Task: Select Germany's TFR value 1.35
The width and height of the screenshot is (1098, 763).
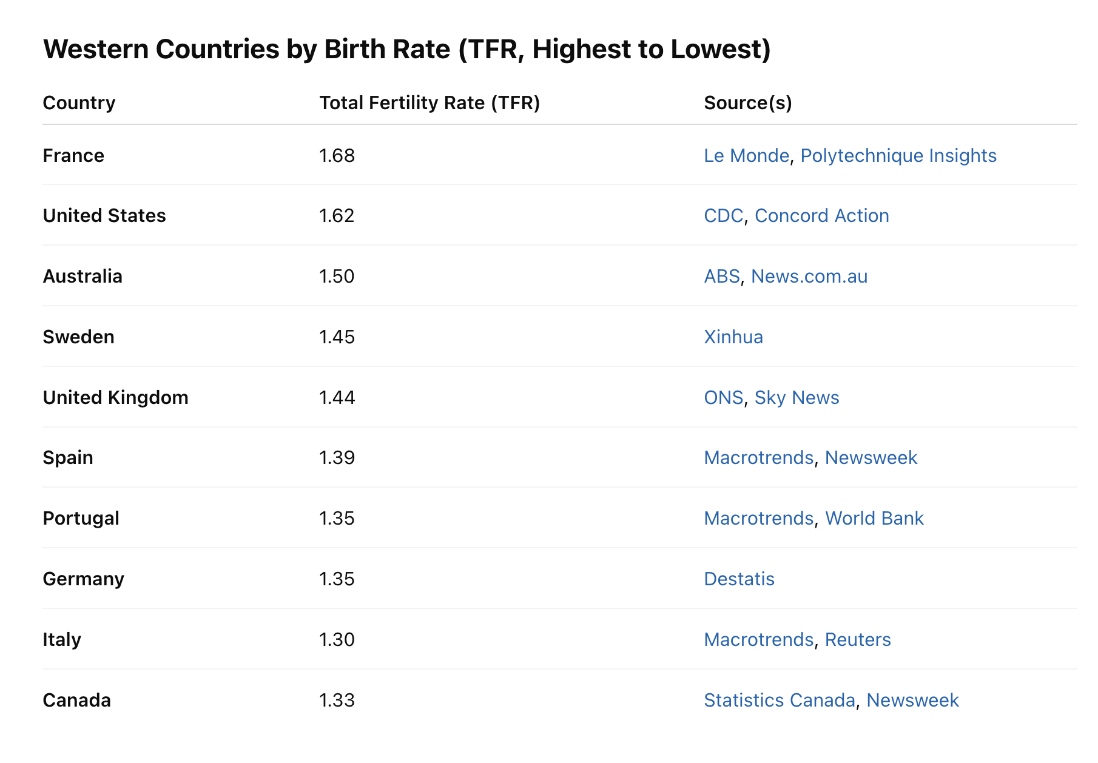Action: (337, 579)
